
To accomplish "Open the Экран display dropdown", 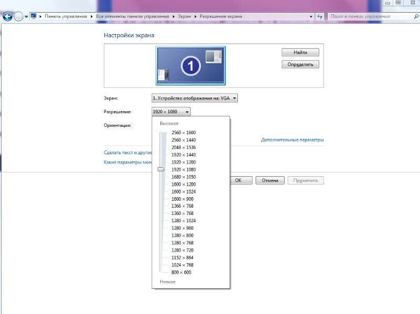I will [194, 98].
